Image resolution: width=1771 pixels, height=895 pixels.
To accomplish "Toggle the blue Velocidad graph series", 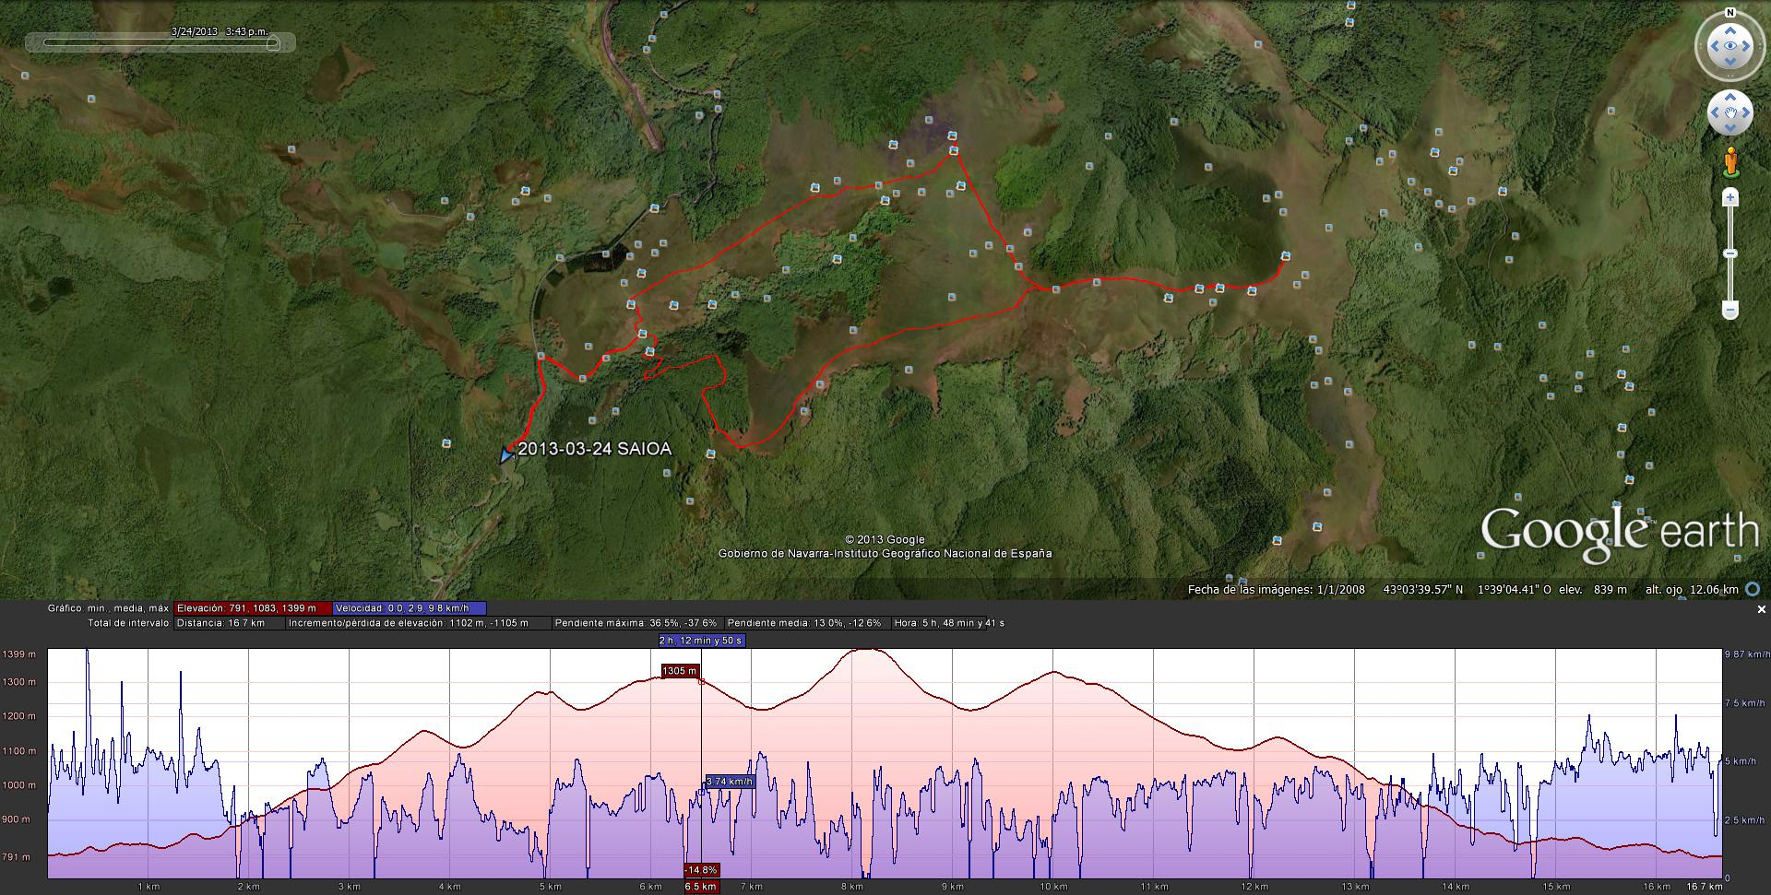I will pyautogui.click(x=409, y=608).
